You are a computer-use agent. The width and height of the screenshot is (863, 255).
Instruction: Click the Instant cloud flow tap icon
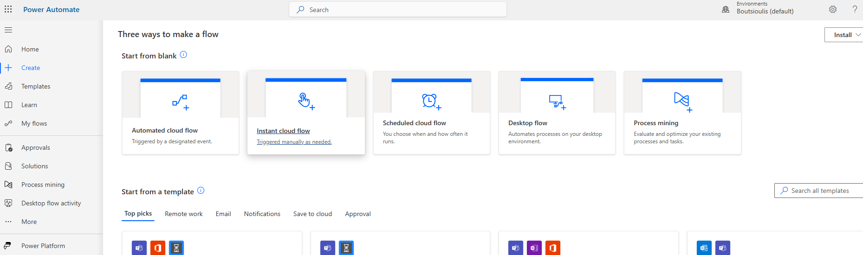[x=306, y=101]
